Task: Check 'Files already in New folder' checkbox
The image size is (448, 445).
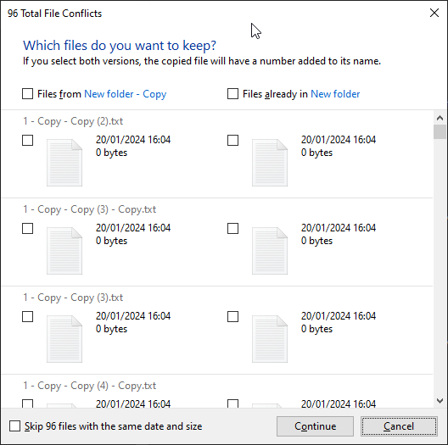Action: click(232, 93)
